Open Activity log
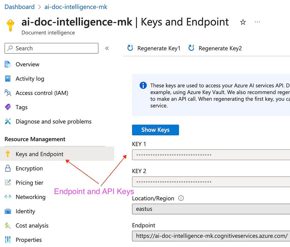This screenshot has width=290, height=247. point(30,79)
